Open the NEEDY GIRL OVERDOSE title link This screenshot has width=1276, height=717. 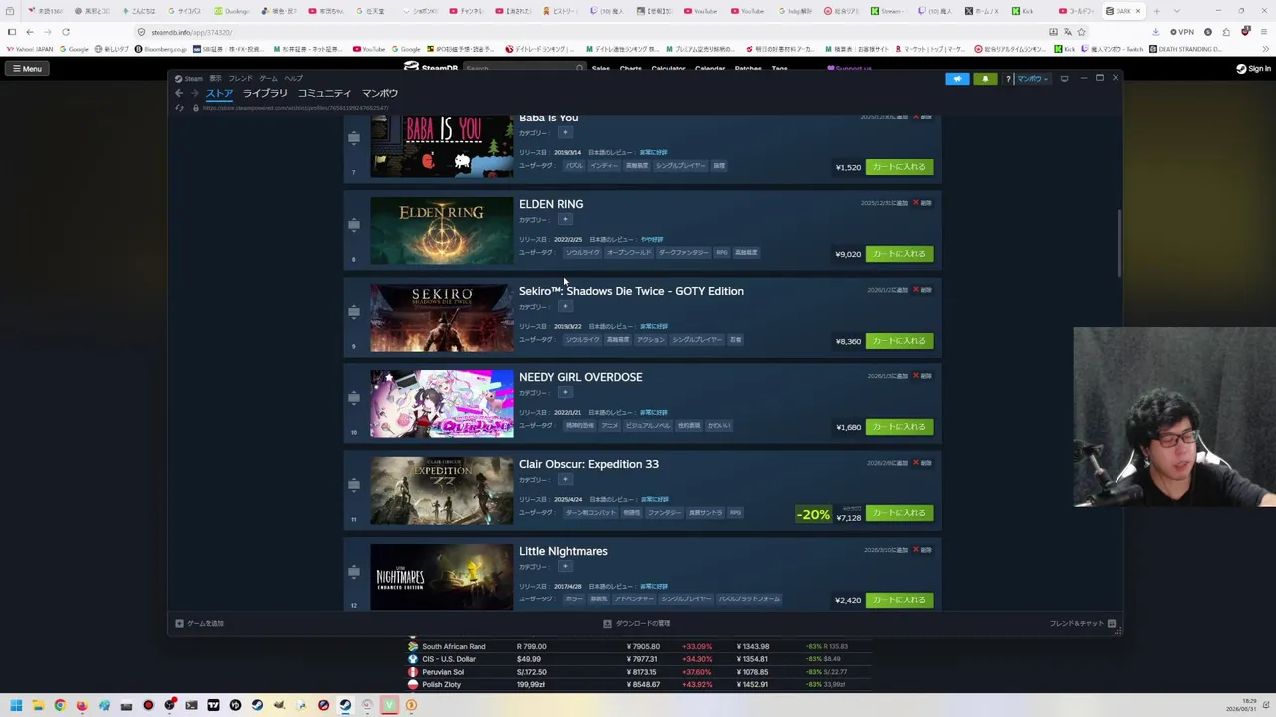pos(580,377)
